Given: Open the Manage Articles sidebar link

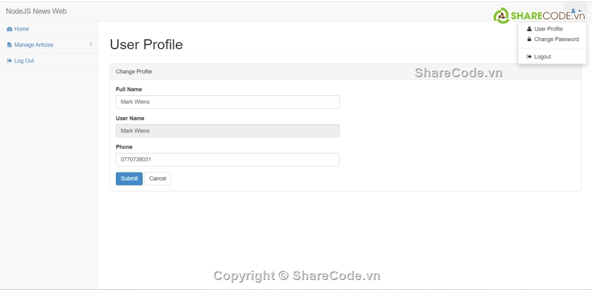Looking at the screenshot, I should (34, 45).
